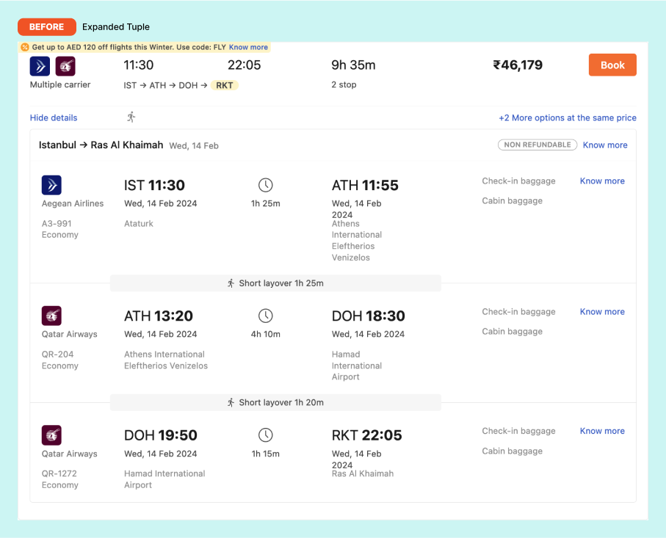Click the highlighted RKT destination chip
The height and width of the screenshot is (538, 666).
tap(225, 85)
